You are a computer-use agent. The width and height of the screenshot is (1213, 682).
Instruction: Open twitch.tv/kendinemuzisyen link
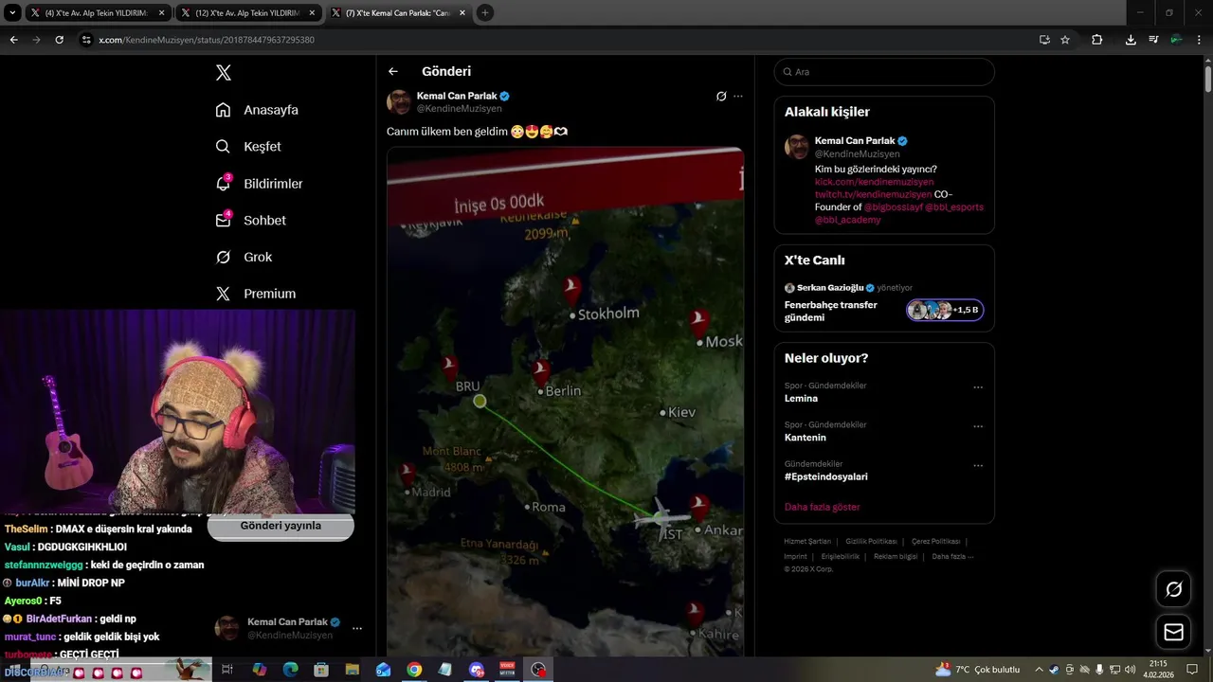[873, 194]
